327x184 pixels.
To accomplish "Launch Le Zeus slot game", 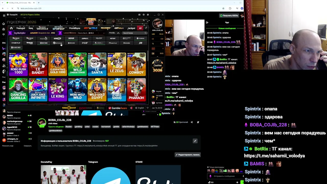I will [117, 64].
